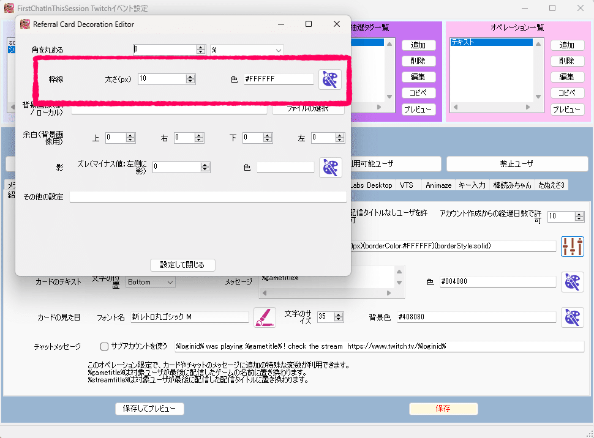
Task: Click 編集 in operation list panel
Action: (x=567, y=77)
